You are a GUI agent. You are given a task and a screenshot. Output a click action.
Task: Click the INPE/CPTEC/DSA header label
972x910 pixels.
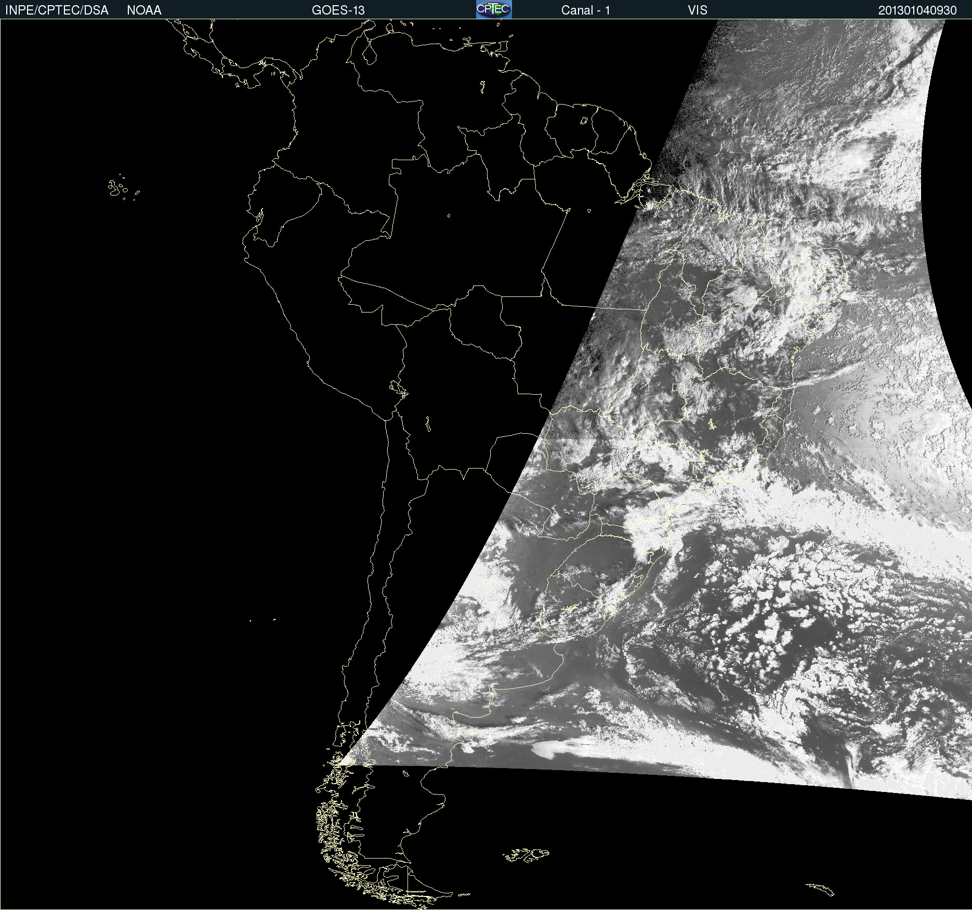coord(57,10)
